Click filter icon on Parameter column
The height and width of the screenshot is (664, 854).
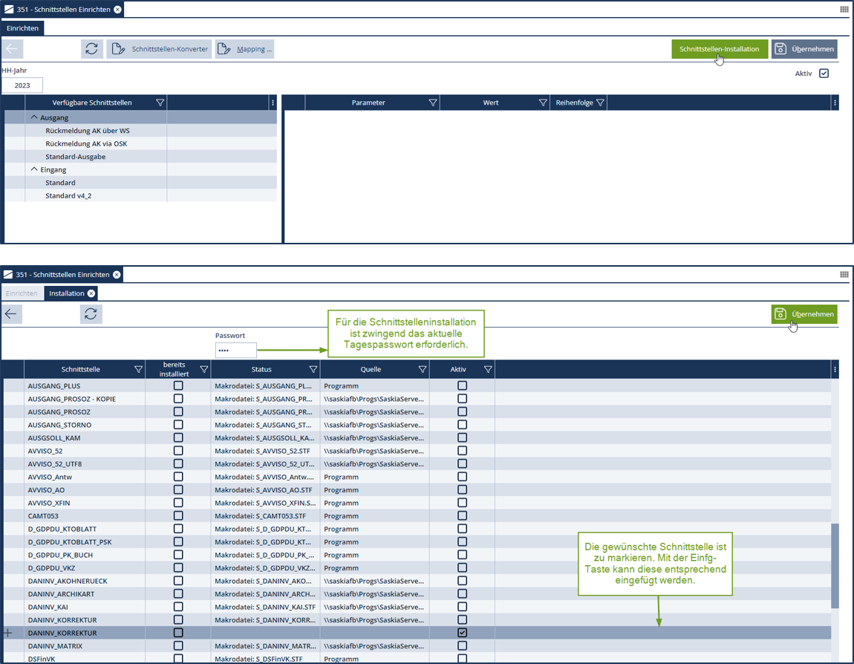tap(433, 102)
